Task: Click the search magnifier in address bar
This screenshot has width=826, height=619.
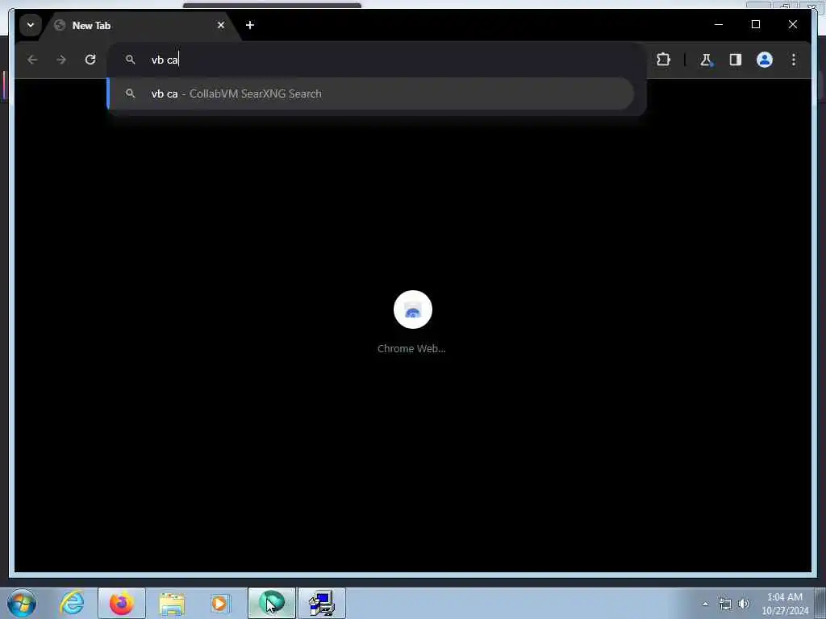Action: (130, 60)
